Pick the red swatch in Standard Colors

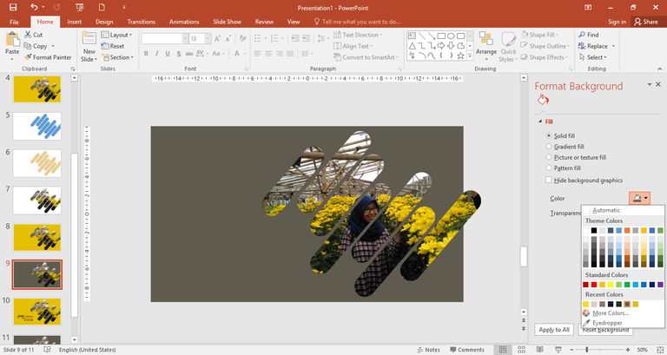click(595, 285)
